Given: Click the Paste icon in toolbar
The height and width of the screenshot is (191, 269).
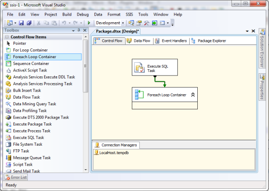Looking at the screenshot, I should (x=54, y=23).
